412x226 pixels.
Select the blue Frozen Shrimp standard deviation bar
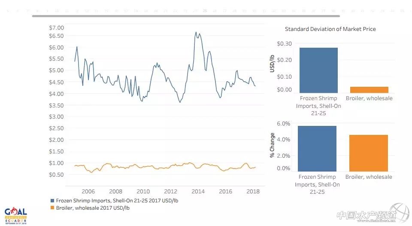click(x=319, y=70)
